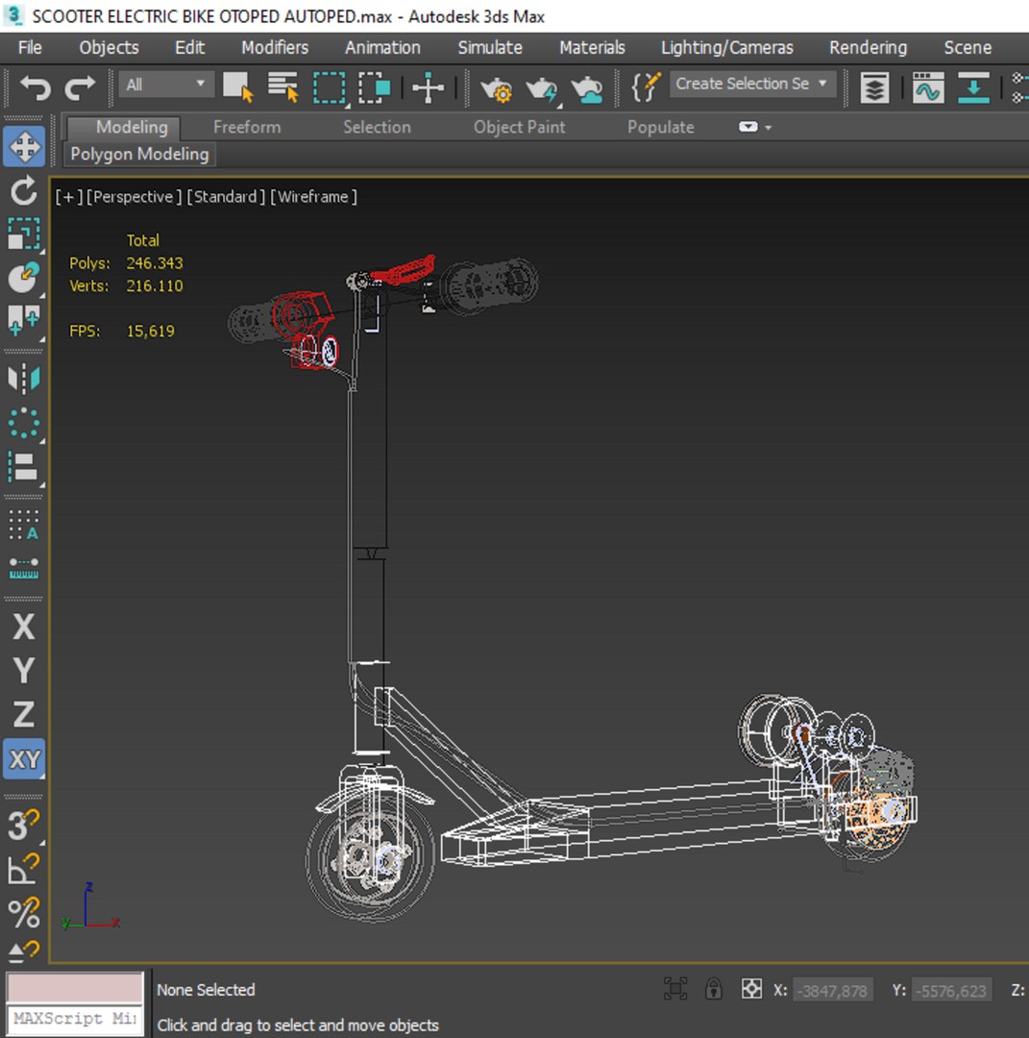The image size is (1029, 1038).
Task: Undo the last action
Action: tap(36, 86)
